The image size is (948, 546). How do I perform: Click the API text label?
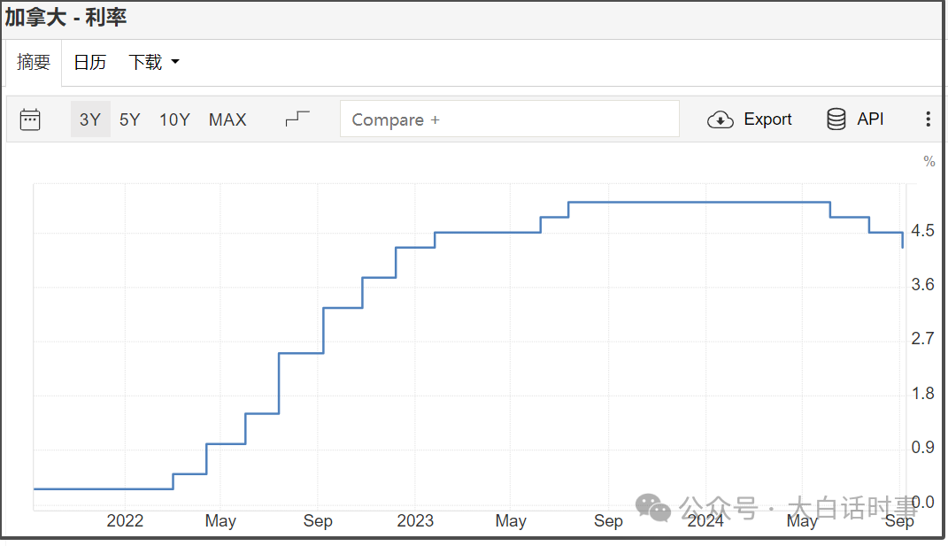click(x=870, y=119)
